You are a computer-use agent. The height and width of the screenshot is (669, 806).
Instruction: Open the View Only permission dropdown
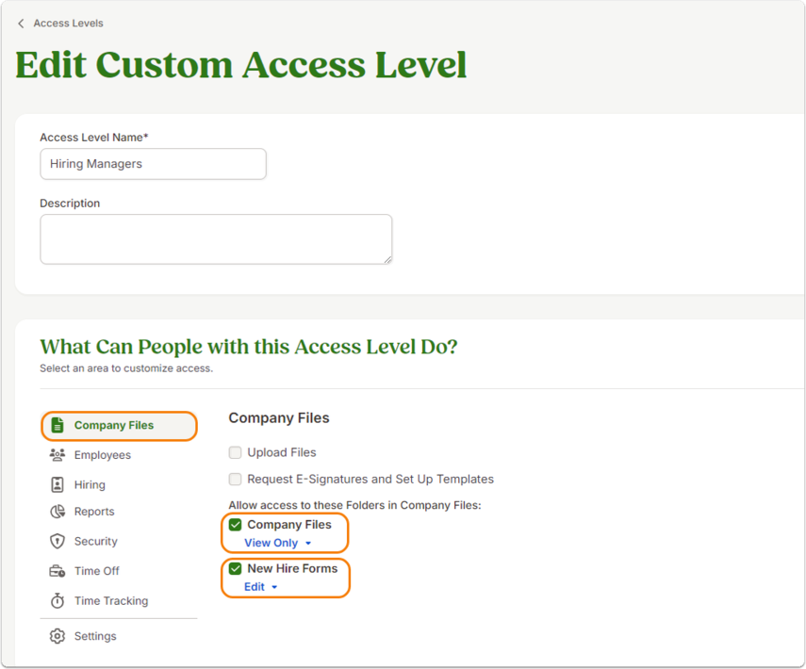pos(278,543)
